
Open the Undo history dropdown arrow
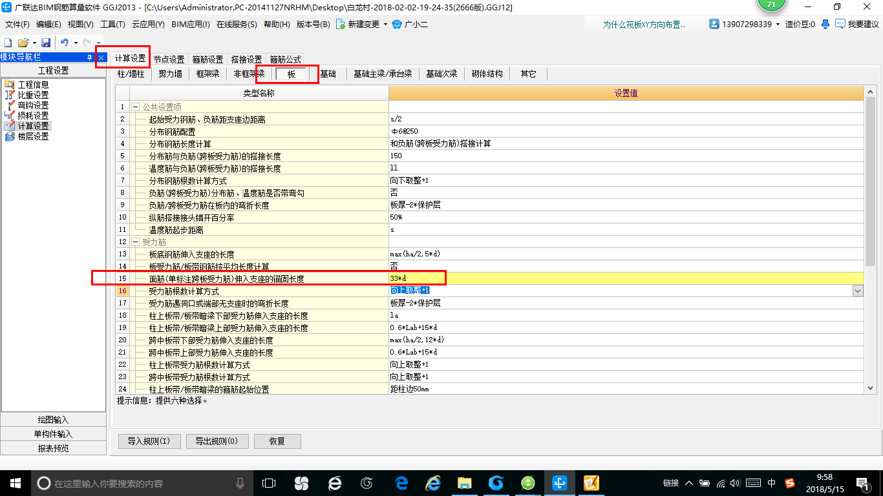pos(75,43)
